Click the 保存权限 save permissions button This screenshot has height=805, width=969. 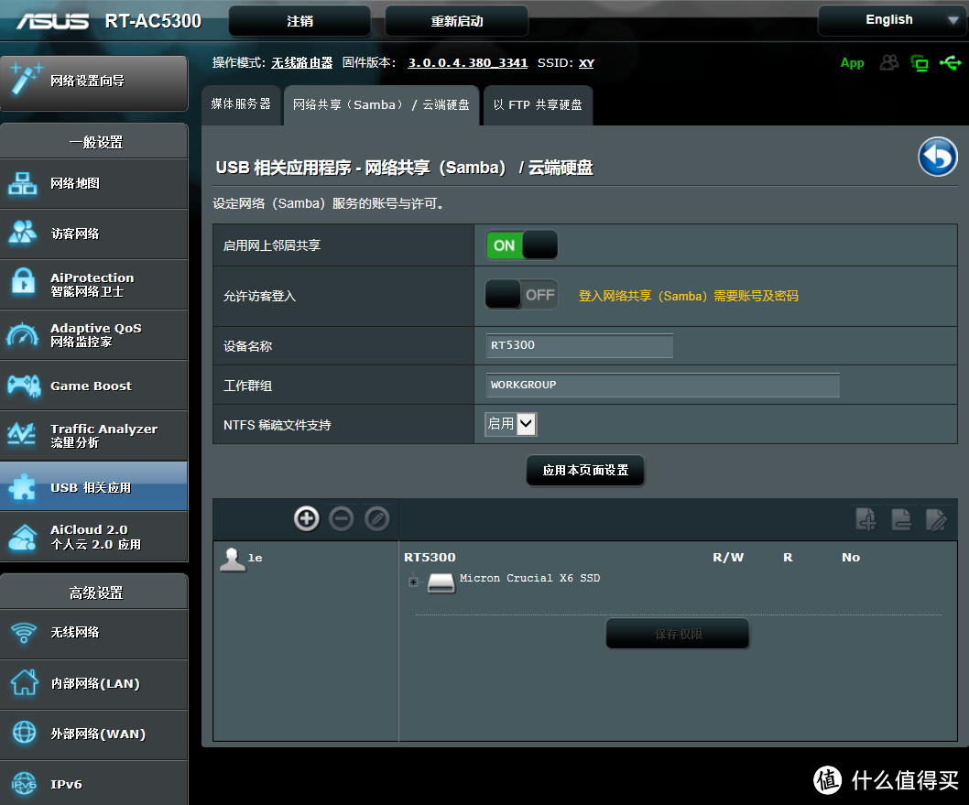tap(678, 634)
